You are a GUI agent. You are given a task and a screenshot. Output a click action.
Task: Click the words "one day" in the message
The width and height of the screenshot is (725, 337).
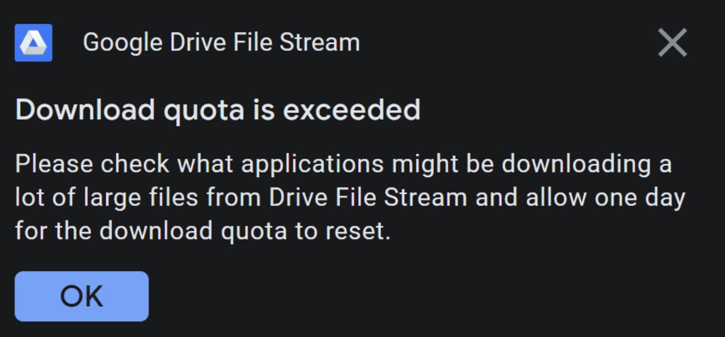(x=640, y=198)
